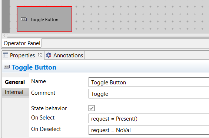Select the General properties section
Screen dimensions: 209x138
click(x=16, y=82)
